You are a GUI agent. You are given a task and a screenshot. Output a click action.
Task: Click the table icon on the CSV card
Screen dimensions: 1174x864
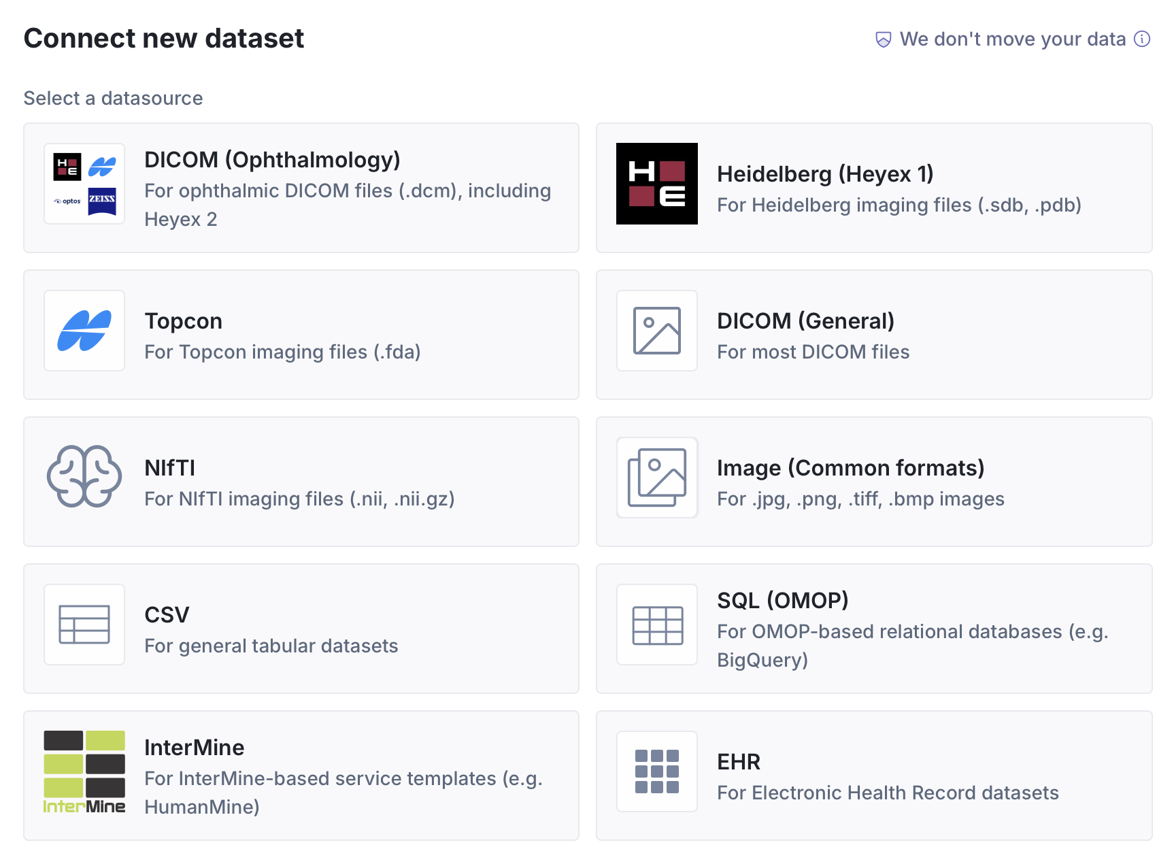coord(84,625)
